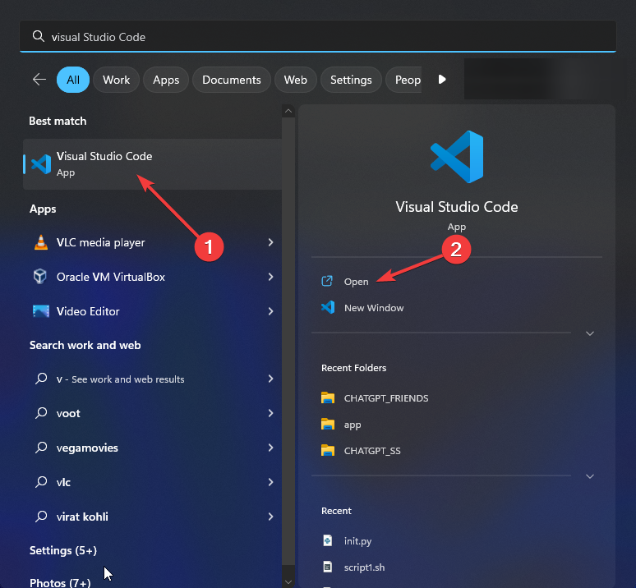Click the search icon beside vlc suggestion
Image resolution: width=636 pixels, height=588 pixels.
(x=41, y=482)
